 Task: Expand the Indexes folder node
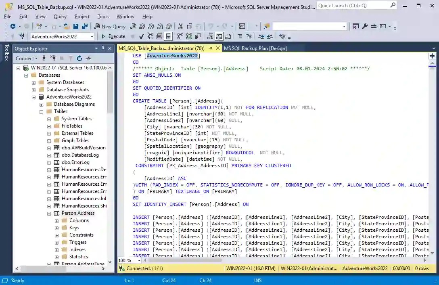click(x=57, y=250)
